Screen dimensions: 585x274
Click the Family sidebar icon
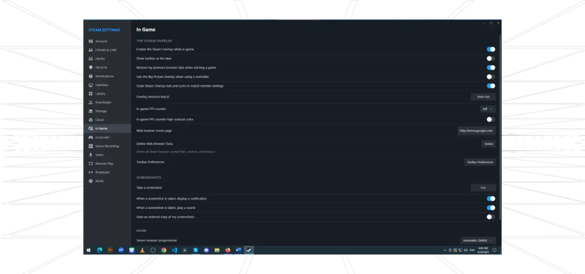[x=91, y=59]
